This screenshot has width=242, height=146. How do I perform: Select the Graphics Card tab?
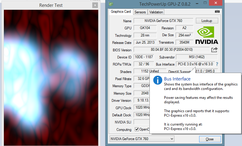click(x=121, y=12)
